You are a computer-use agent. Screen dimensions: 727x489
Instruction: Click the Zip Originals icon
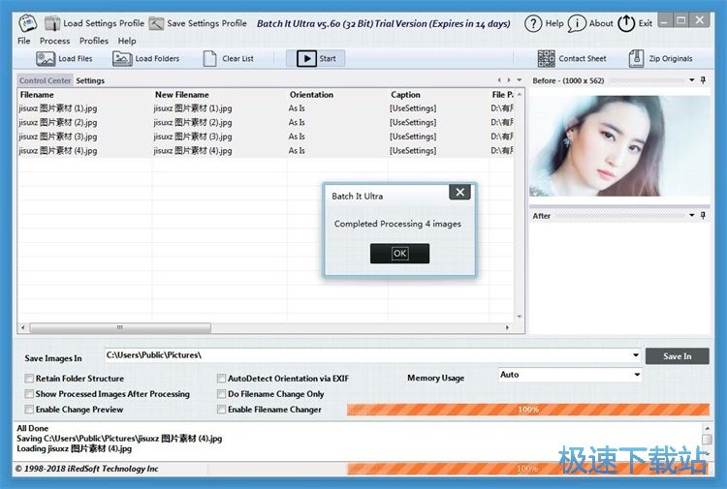pos(636,59)
